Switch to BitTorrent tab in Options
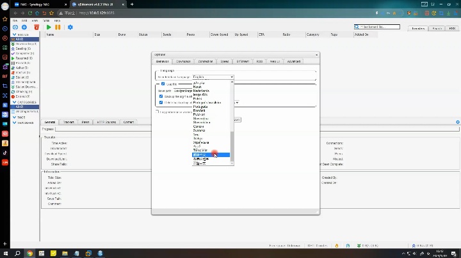 [x=243, y=61]
